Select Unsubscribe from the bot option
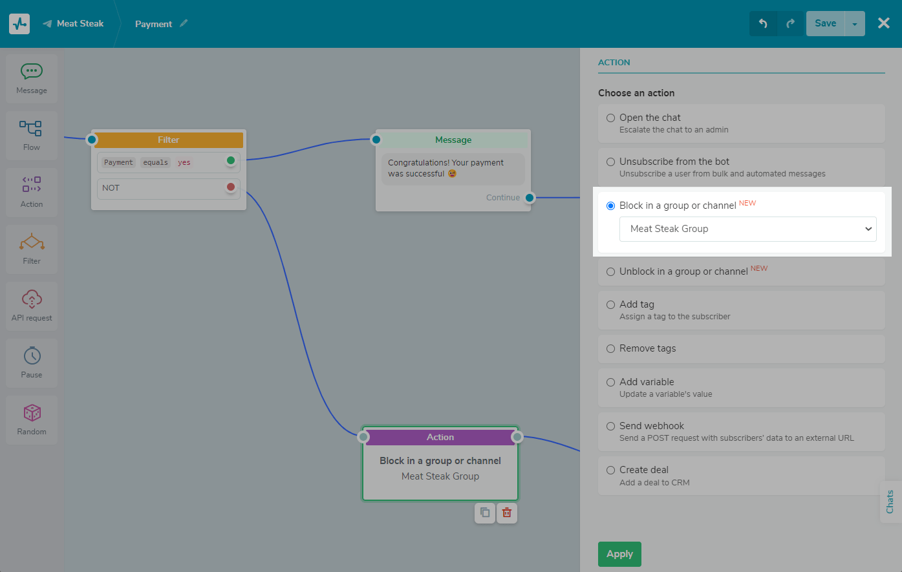The image size is (902, 572). 610,162
